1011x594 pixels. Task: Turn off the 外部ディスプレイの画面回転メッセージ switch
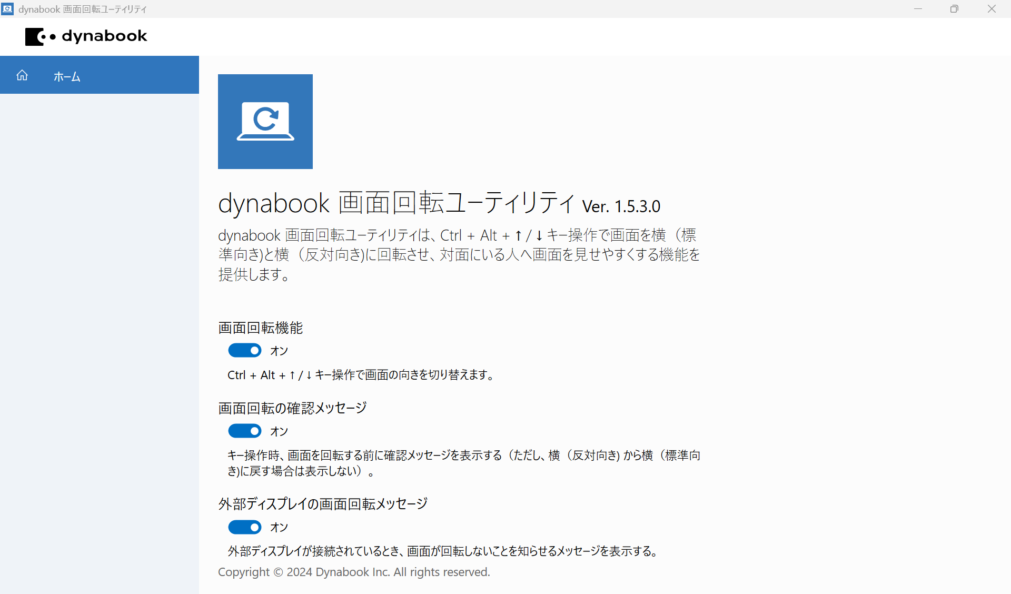click(x=245, y=527)
